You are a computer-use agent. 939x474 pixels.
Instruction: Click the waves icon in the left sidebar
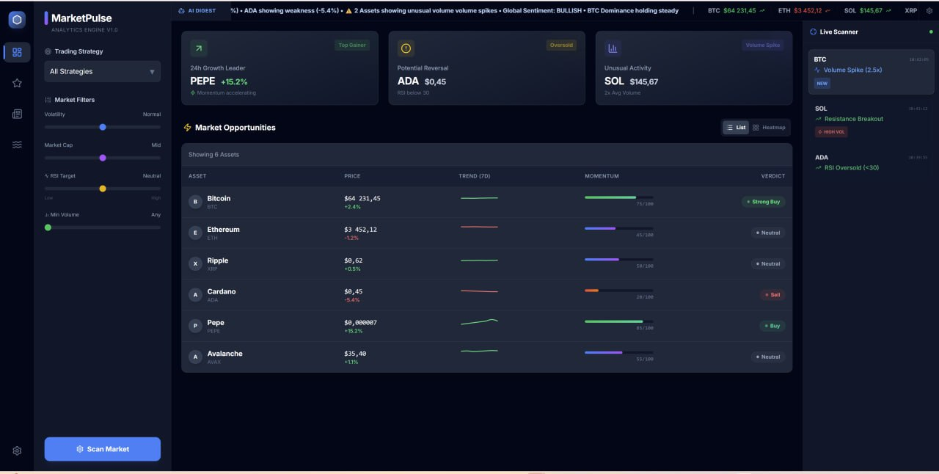(16, 144)
